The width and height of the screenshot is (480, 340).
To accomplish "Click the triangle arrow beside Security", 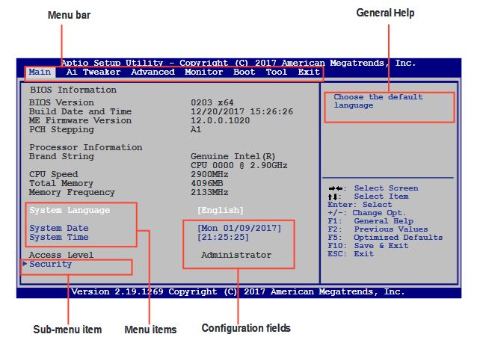I will click(x=25, y=264).
